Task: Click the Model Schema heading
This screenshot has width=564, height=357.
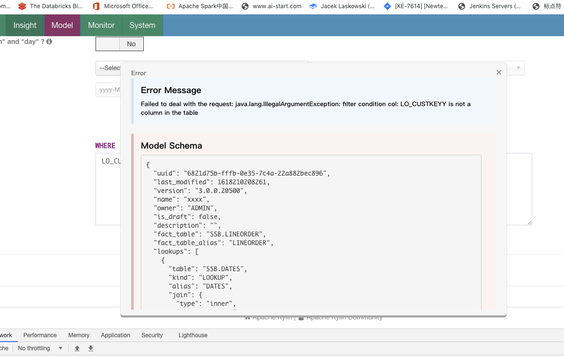Action: (x=172, y=146)
